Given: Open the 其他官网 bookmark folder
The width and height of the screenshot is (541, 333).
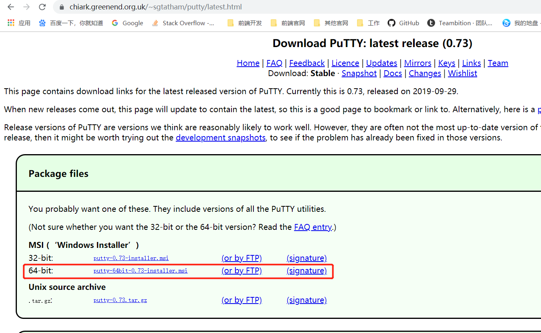Looking at the screenshot, I should click(x=331, y=23).
